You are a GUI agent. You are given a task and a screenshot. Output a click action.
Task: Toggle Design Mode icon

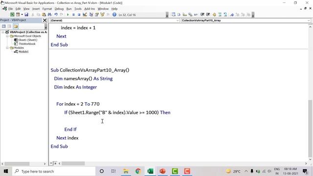[85, 15]
